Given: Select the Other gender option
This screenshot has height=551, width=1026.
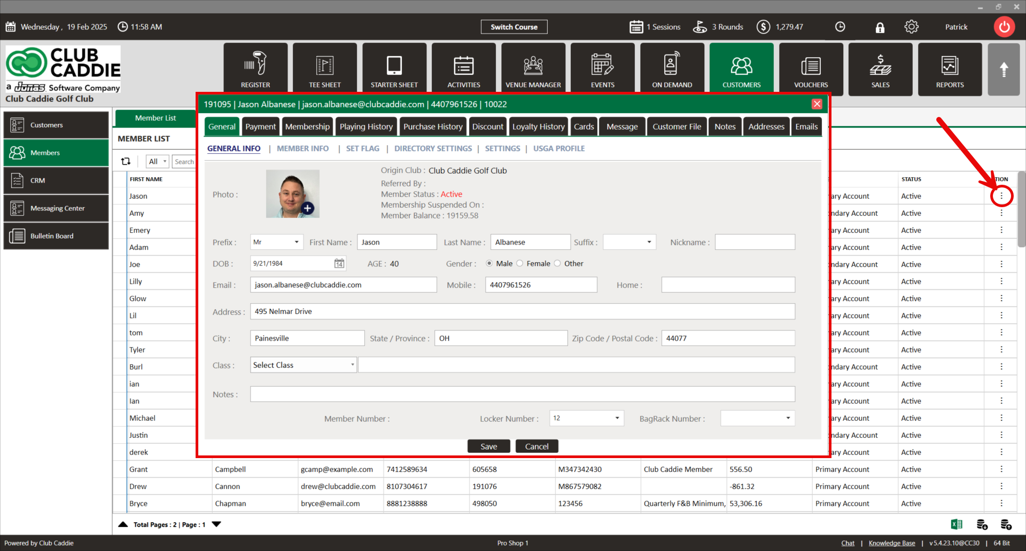Looking at the screenshot, I should click(557, 263).
